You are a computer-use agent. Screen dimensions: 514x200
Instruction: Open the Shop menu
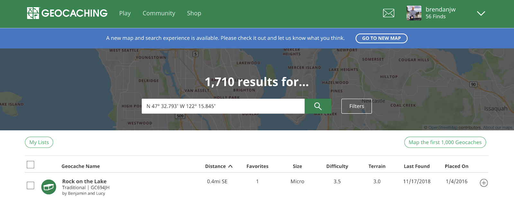194,13
